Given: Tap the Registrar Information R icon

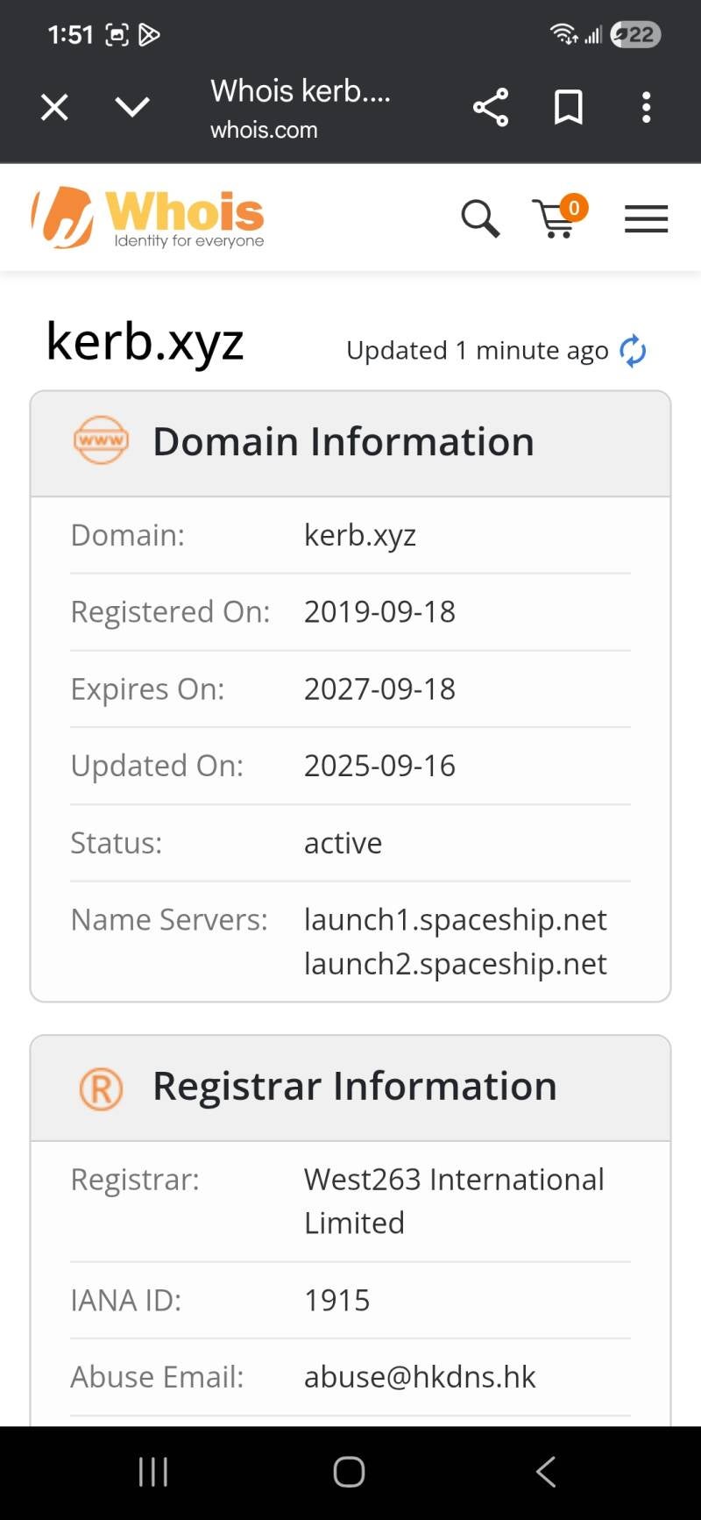Looking at the screenshot, I should click(x=101, y=1088).
